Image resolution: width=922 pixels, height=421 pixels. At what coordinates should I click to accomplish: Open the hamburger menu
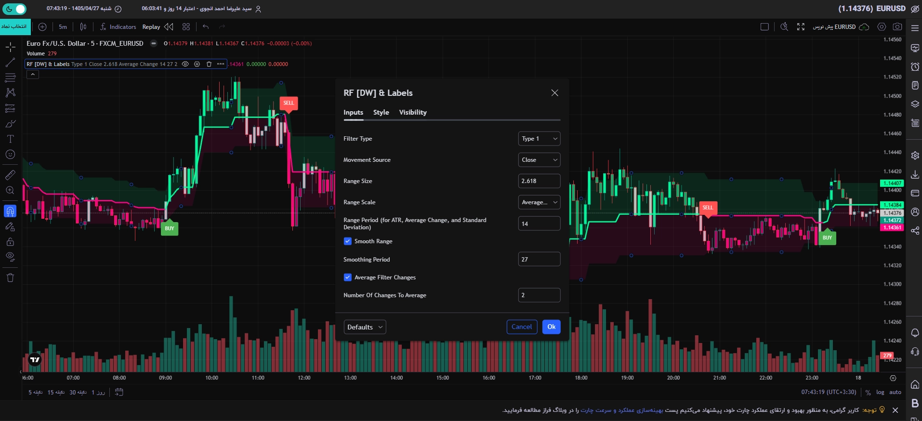pyautogui.click(x=915, y=28)
